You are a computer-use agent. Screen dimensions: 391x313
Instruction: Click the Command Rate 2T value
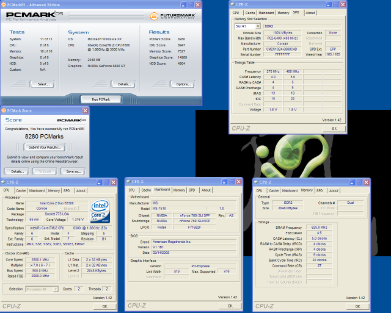[x=319, y=265]
